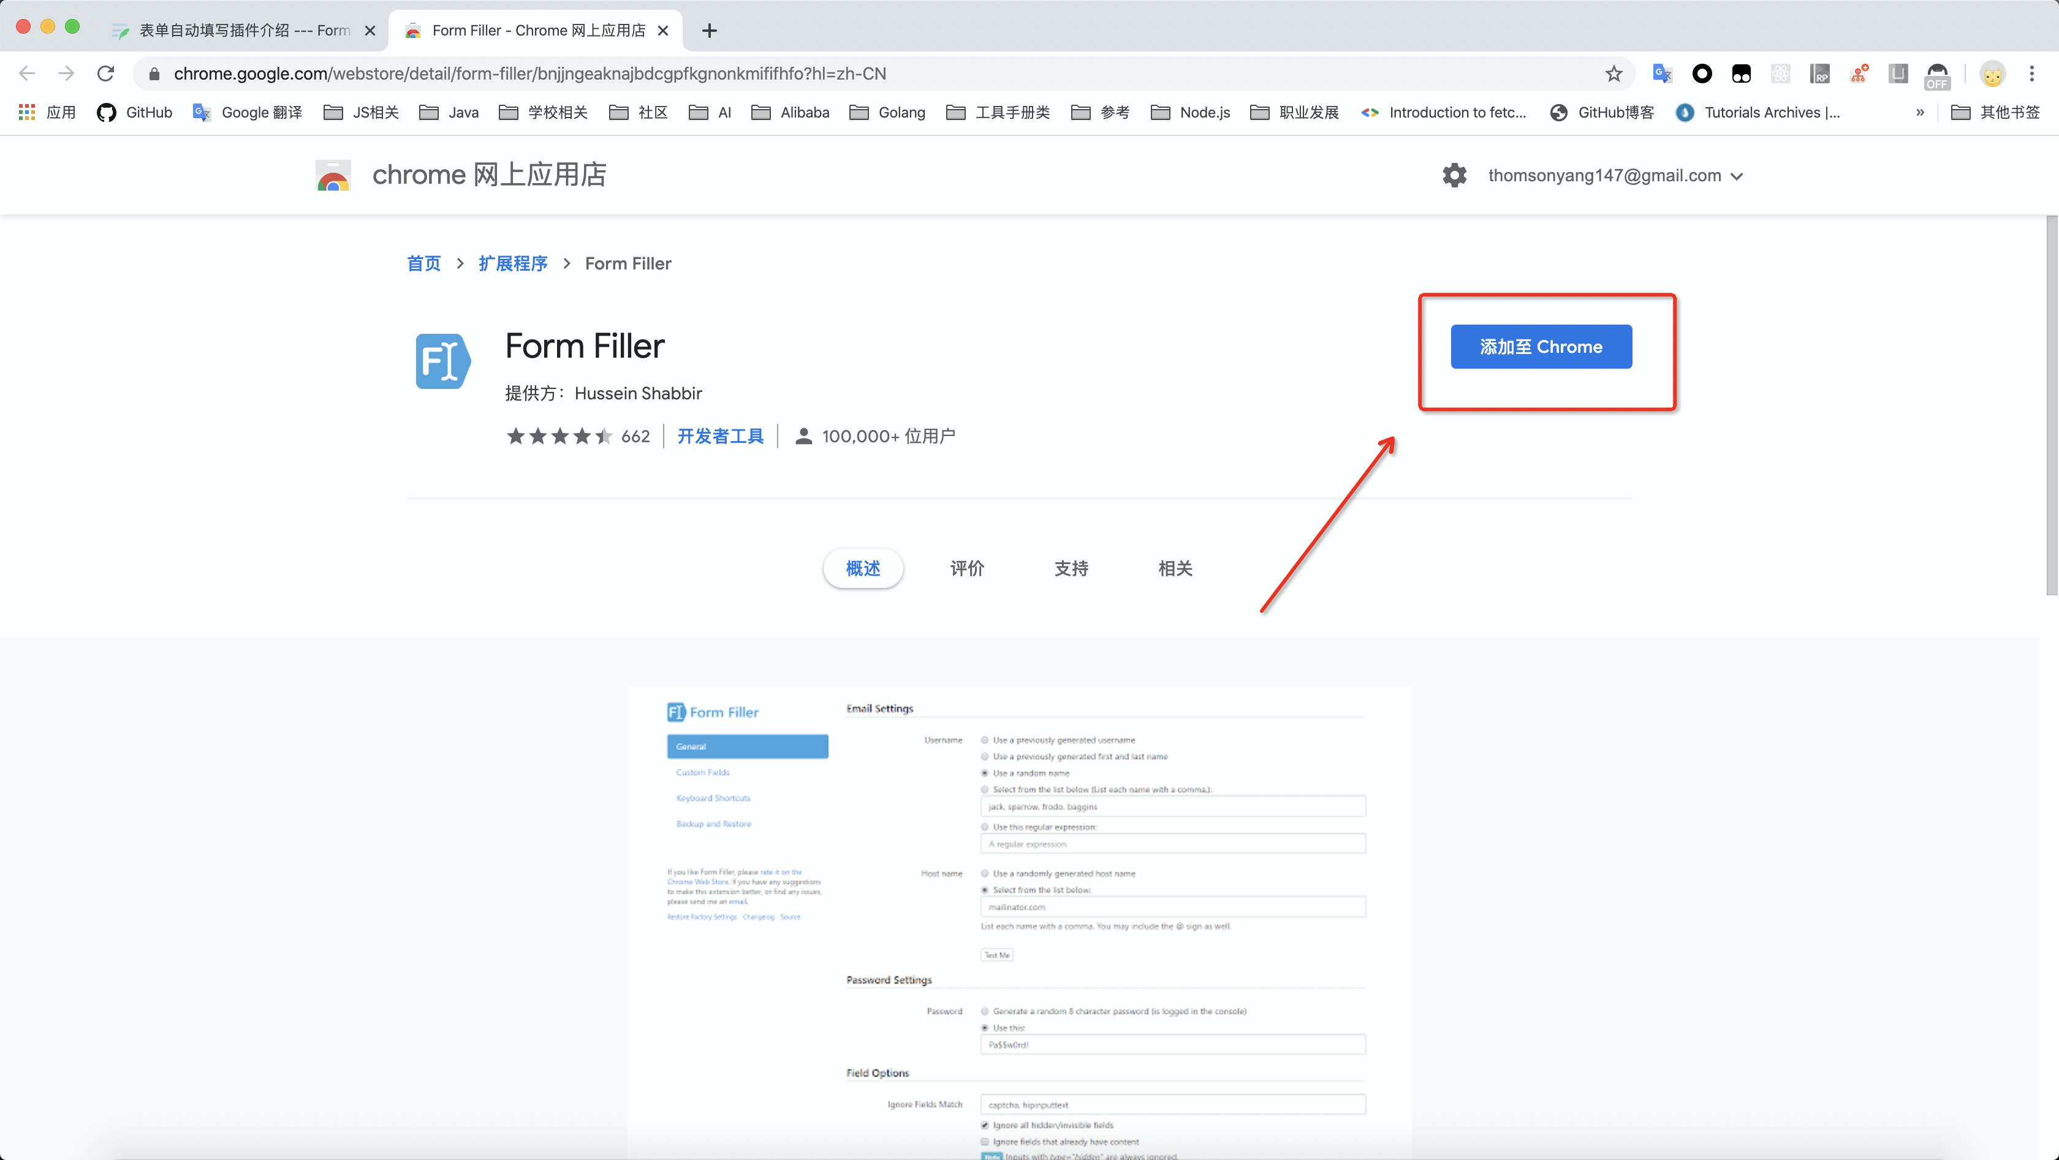Open the 开发者工具 category link
The width and height of the screenshot is (2059, 1160).
pyautogui.click(x=720, y=436)
